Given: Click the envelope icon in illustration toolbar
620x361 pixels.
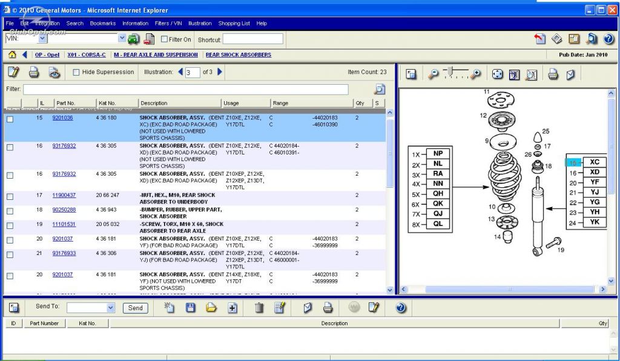Looking at the screenshot, I should [570, 75].
